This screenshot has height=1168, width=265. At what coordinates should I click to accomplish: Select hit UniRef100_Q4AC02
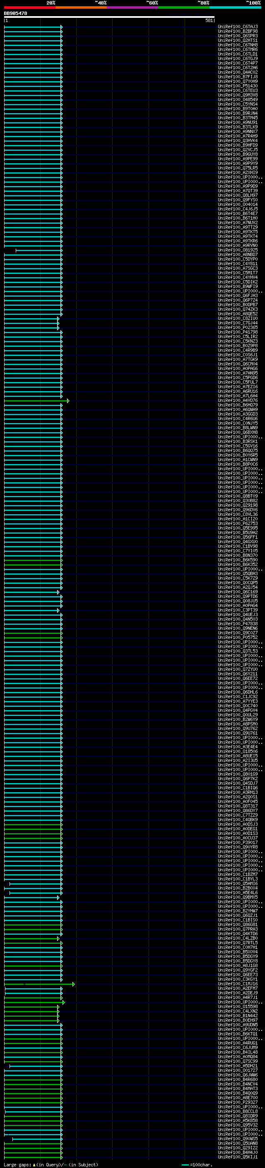(x=238, y=72)
